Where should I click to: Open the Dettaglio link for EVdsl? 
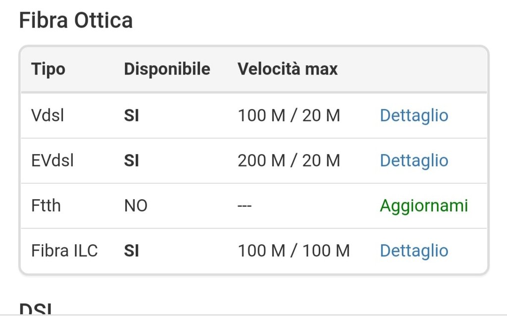tap(414, 161)
